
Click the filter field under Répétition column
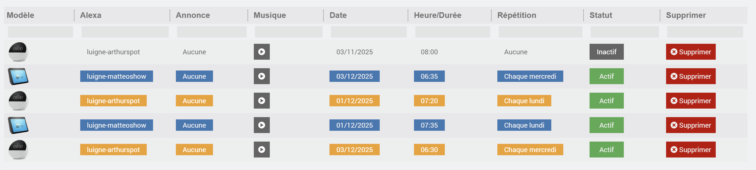[540, 32]
